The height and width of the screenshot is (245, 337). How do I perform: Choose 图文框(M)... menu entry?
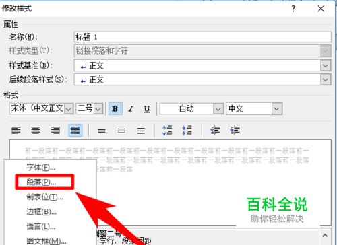(47, 241)
